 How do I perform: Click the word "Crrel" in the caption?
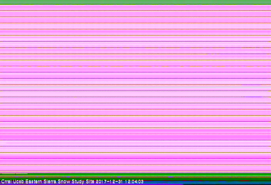click(x=7, y=182)
